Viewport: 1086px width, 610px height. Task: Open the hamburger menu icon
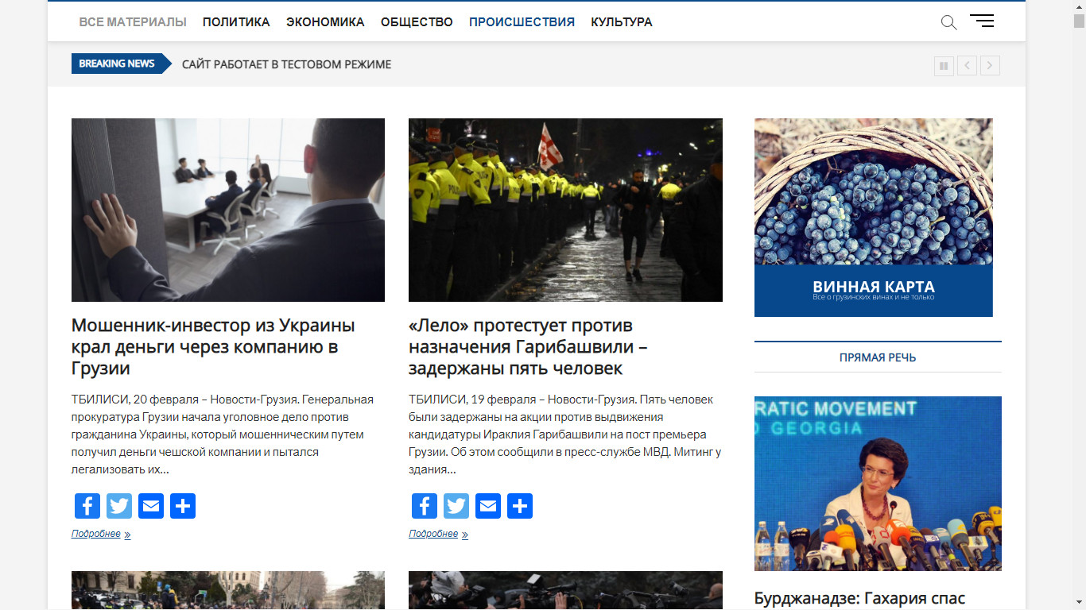tap(982, 21)
